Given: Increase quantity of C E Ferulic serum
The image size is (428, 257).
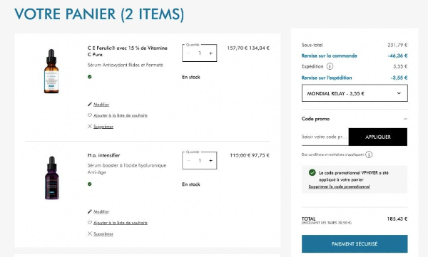Looking at the screenshot, I should click(x=210, y=53).
